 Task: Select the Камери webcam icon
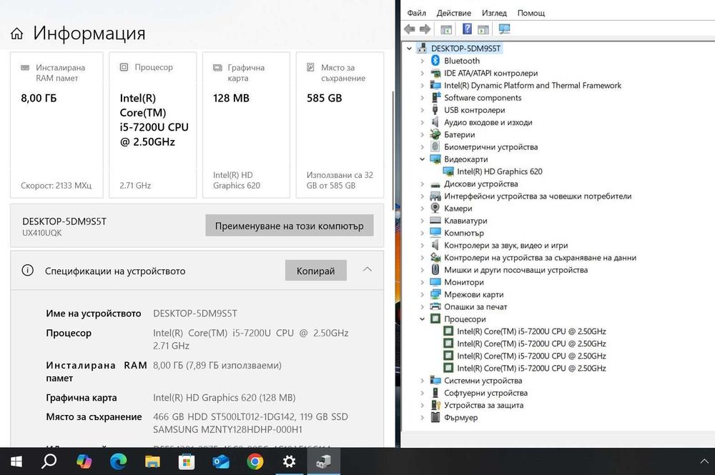pyautogui.click(x=435, y=208)
